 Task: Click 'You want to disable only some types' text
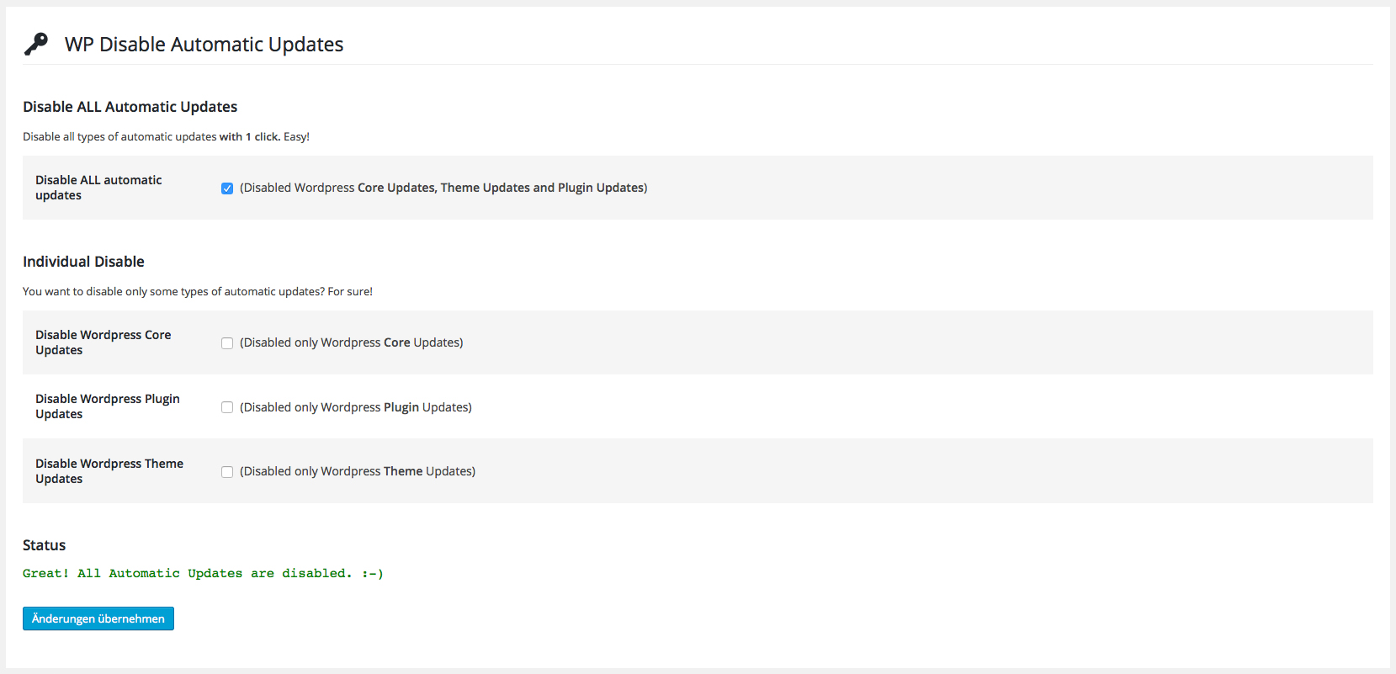(x=198, y=291)
